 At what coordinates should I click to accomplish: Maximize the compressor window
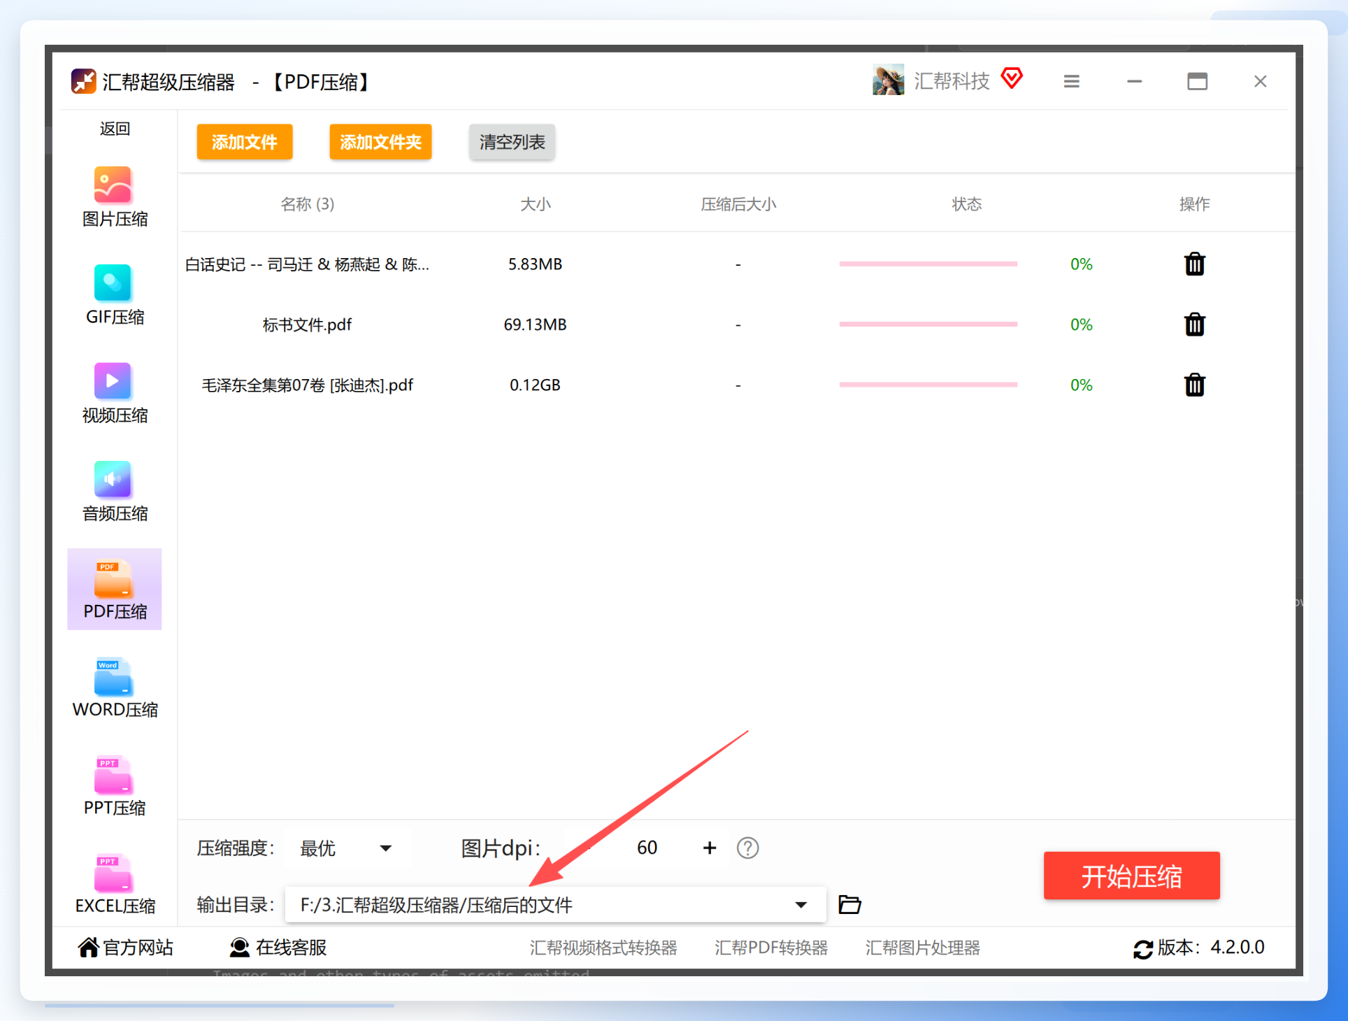1197,81
